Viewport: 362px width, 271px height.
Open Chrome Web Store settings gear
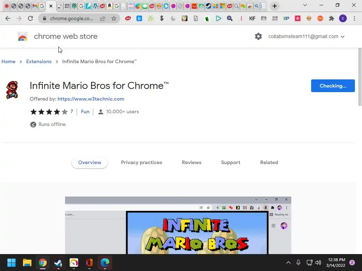pos(258,36)
